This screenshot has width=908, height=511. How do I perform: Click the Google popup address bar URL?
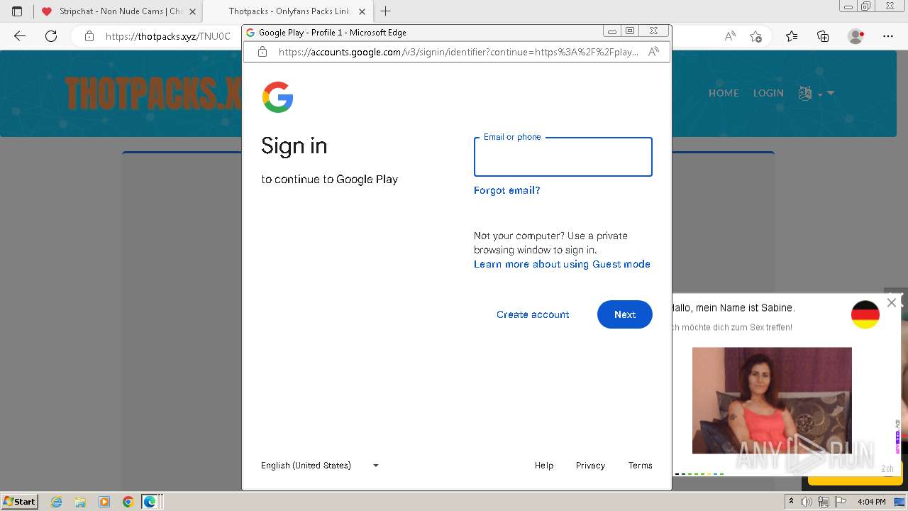pos(458,52)
